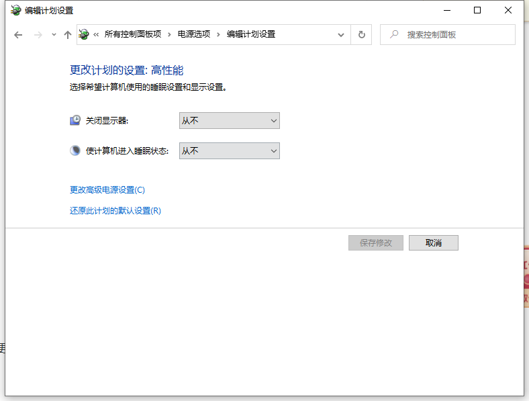Close the 编辑计划设置 window
Screen dimensions: 529x401
point(508,11)
